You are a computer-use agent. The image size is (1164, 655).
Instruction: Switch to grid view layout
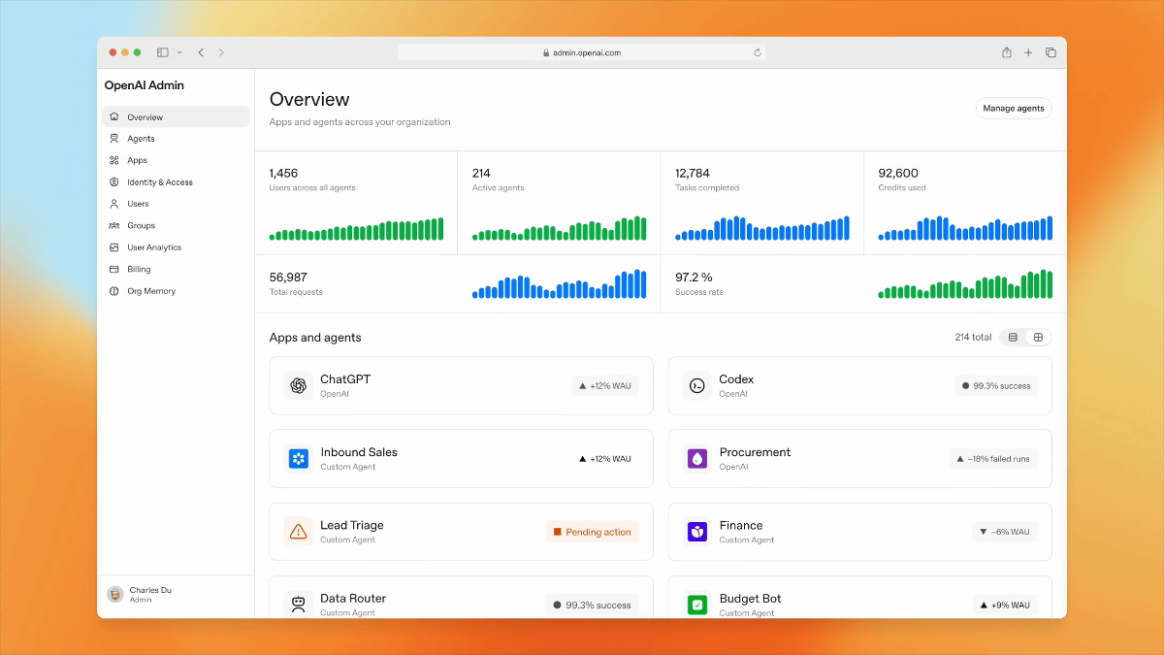tap(1038, 338)
